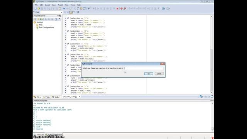
Task: Click into the Find text field
Action: [50, 12]
